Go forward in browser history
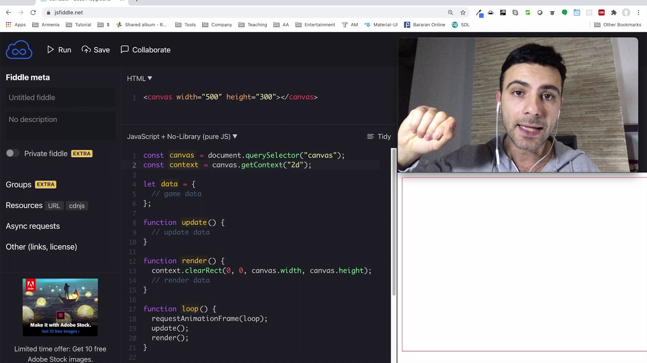This screenshot has width=647, height=363. (x=21, y=13)
